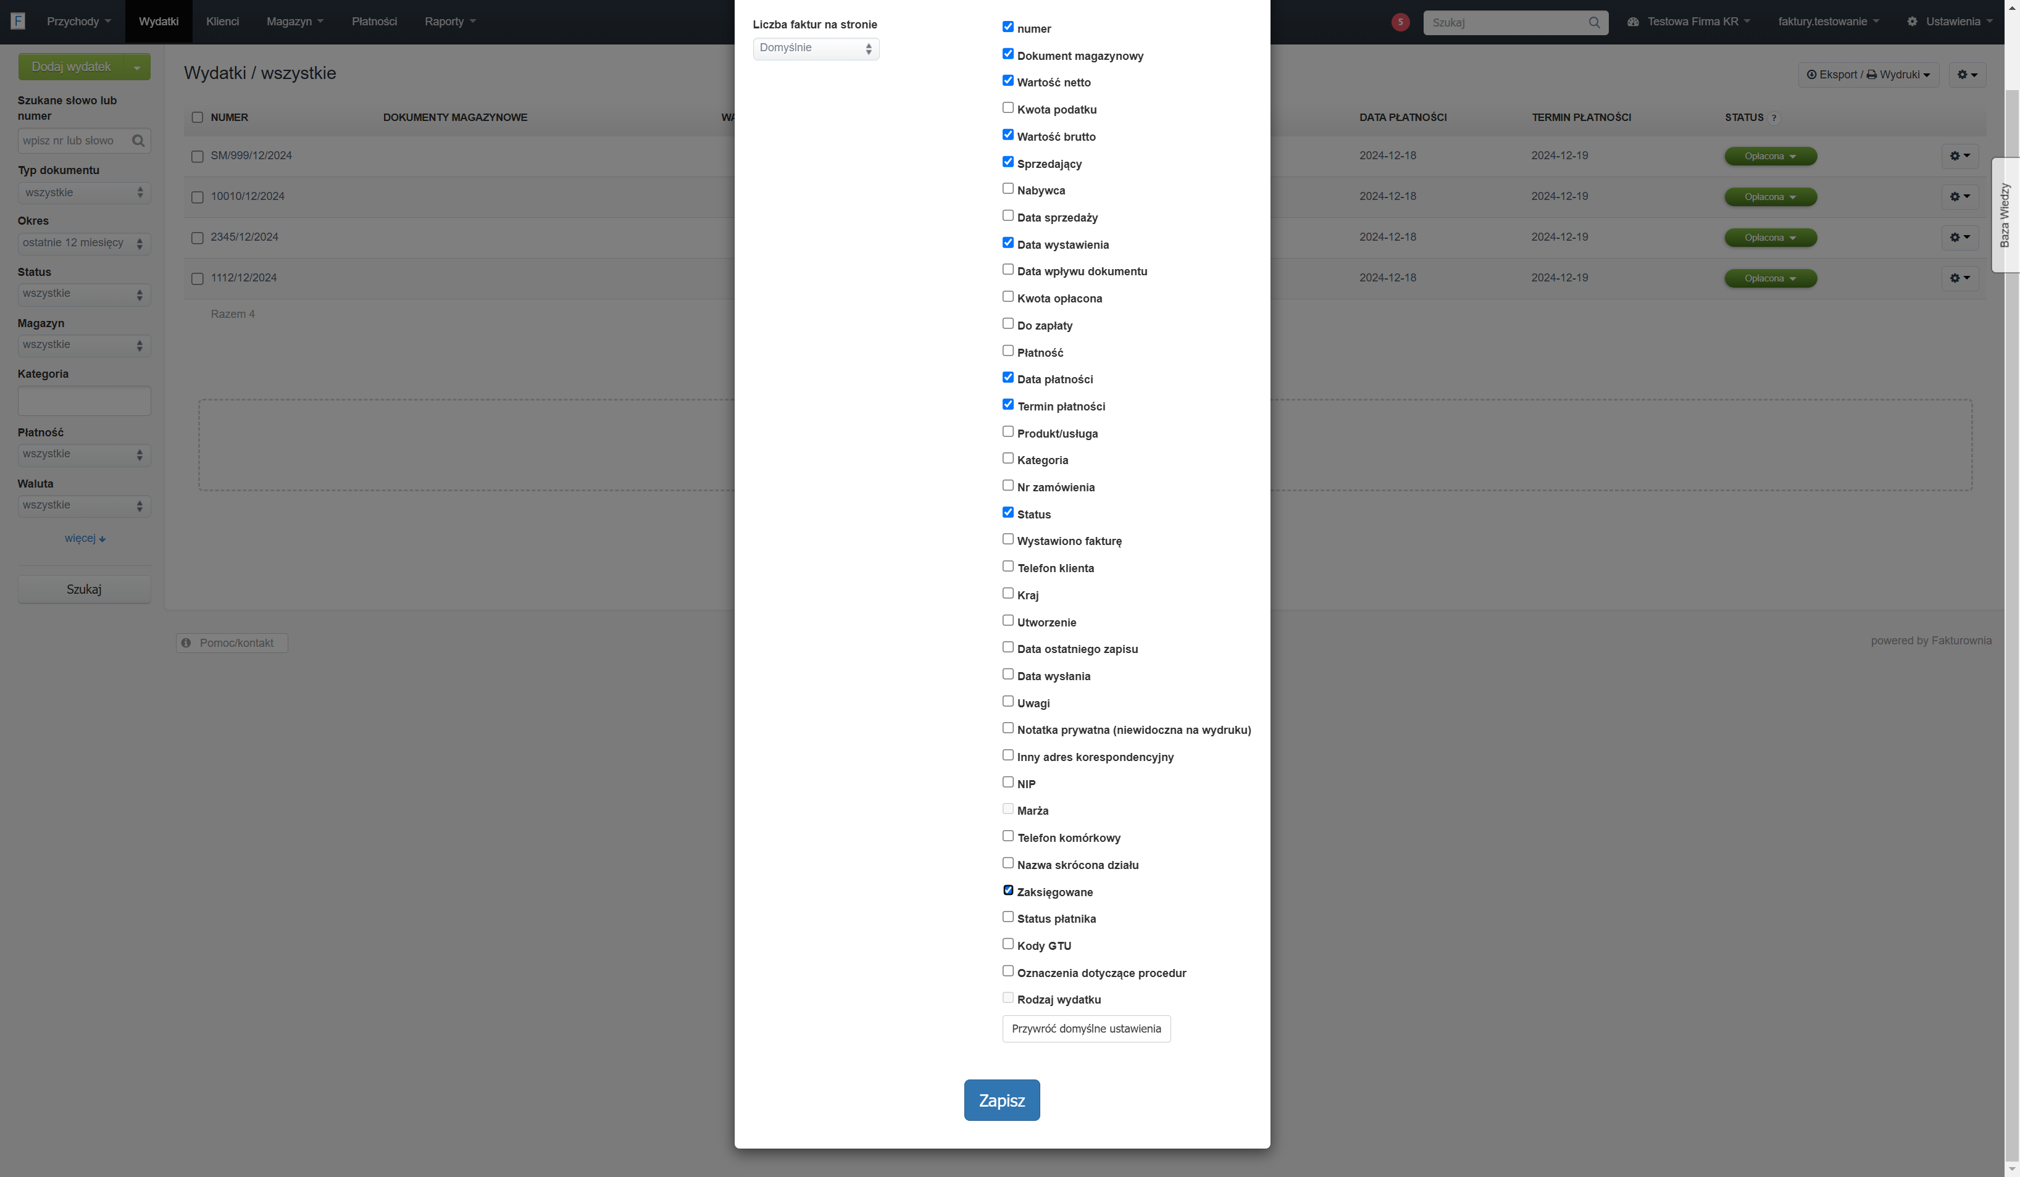Click the Kategoria input field

(84, 401)
